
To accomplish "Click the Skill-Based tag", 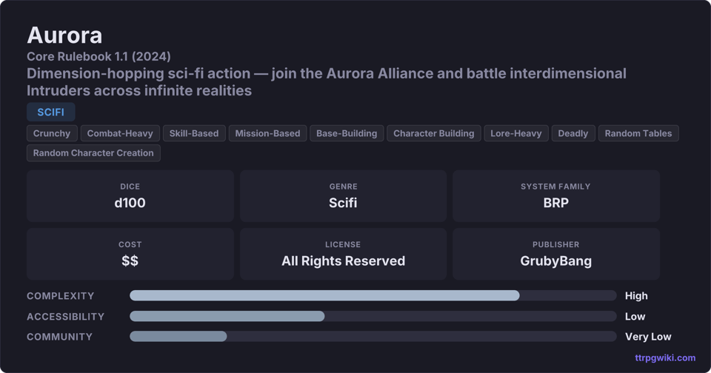I will coord(194,133).
